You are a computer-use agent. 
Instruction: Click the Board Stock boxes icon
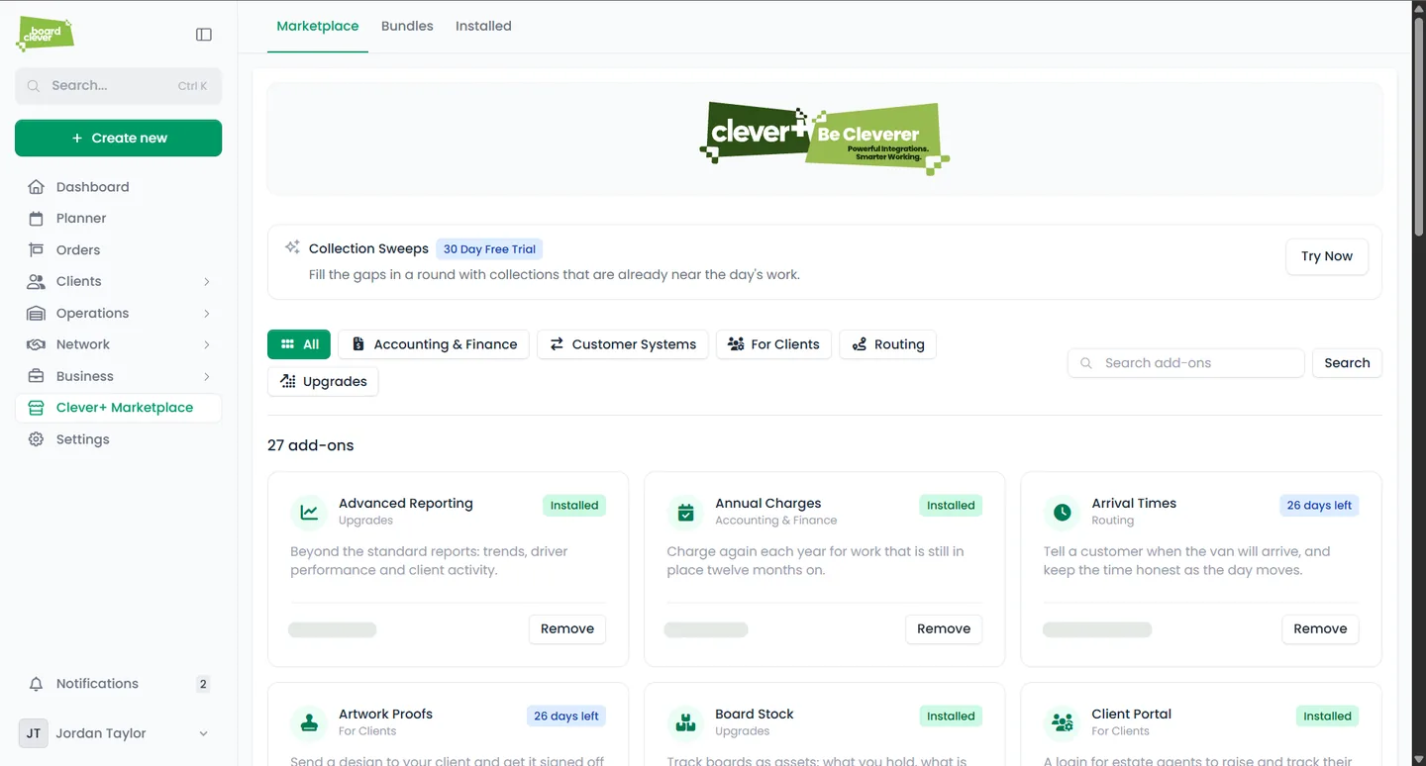685,723
